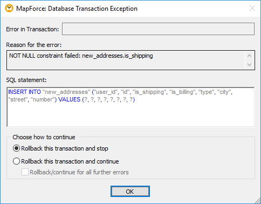Screen dimensions: 261x204
Task: Click the NOT NULL constraint failed message text
Action: click(81, 56)
